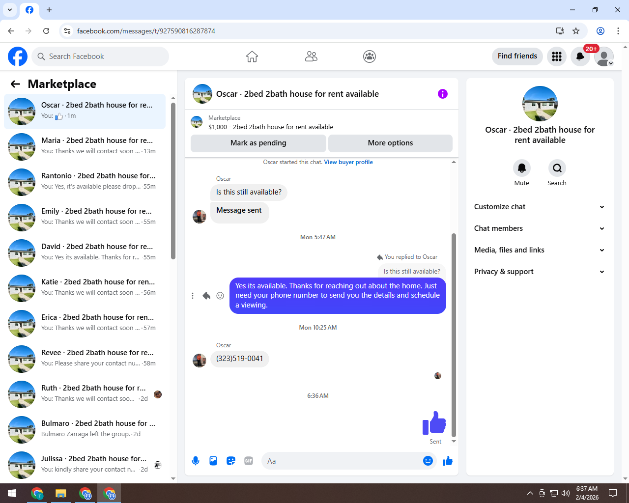Viewport: 629px width, 503px height.
Task: Open the Notifications bell with 20+ badge
Action: tap(580, 56)
